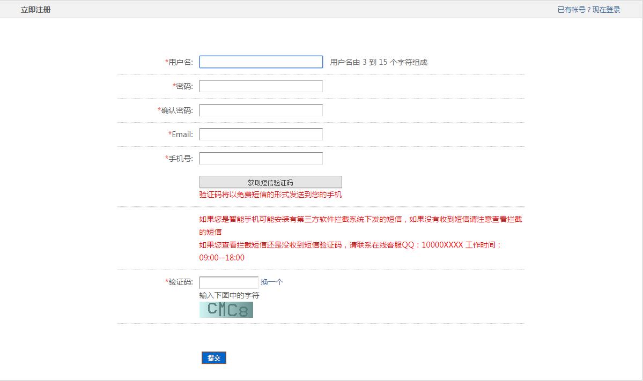This screenshot has height=381, width=643.
Task: Click the CMC8 captcha image
Action: click(x=226, y=310)
